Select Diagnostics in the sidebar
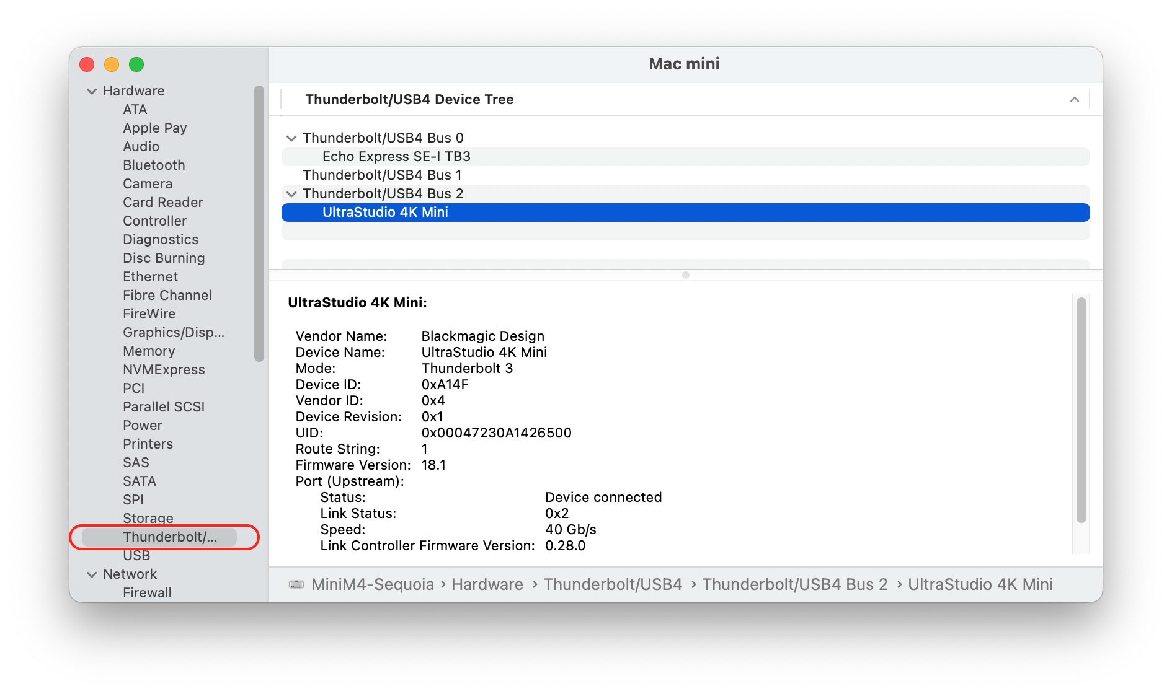Viewport: 1172px width, 694px height. coord(161,240)
